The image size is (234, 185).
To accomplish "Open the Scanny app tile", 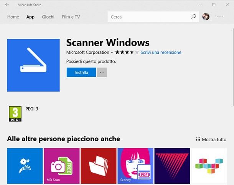I will pos(135,166).
